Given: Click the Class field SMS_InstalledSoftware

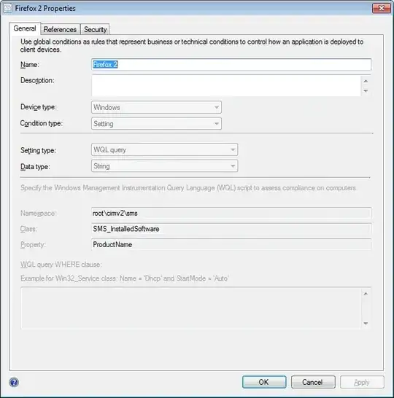Looking at the screenshot, I should point(231,229).
